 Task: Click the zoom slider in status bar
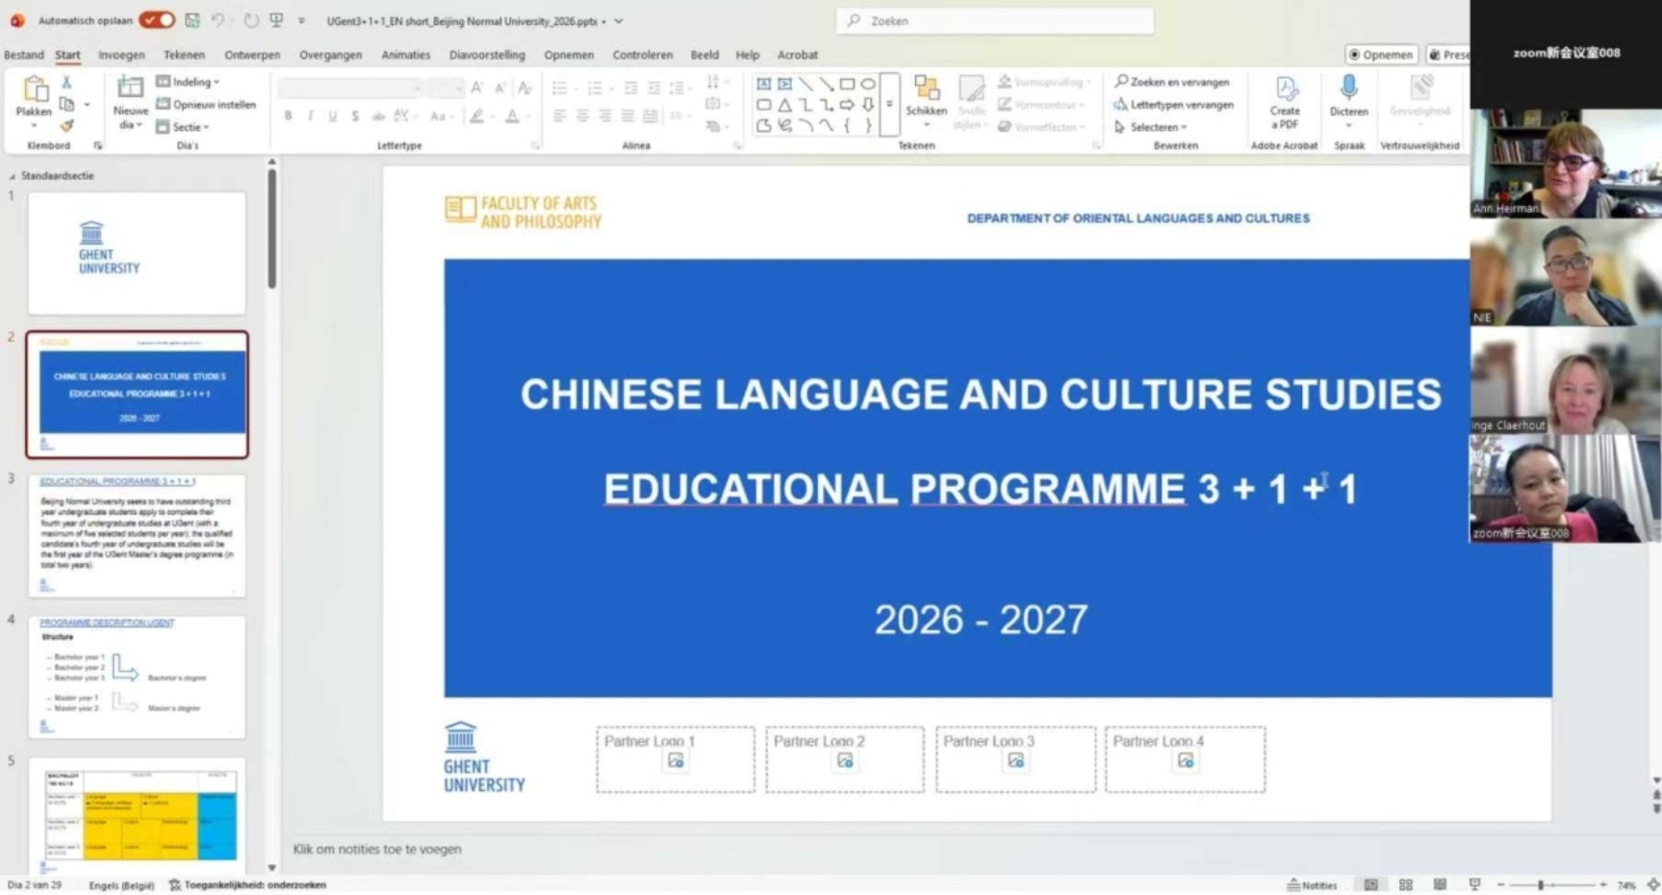(x=1540, y=884)
